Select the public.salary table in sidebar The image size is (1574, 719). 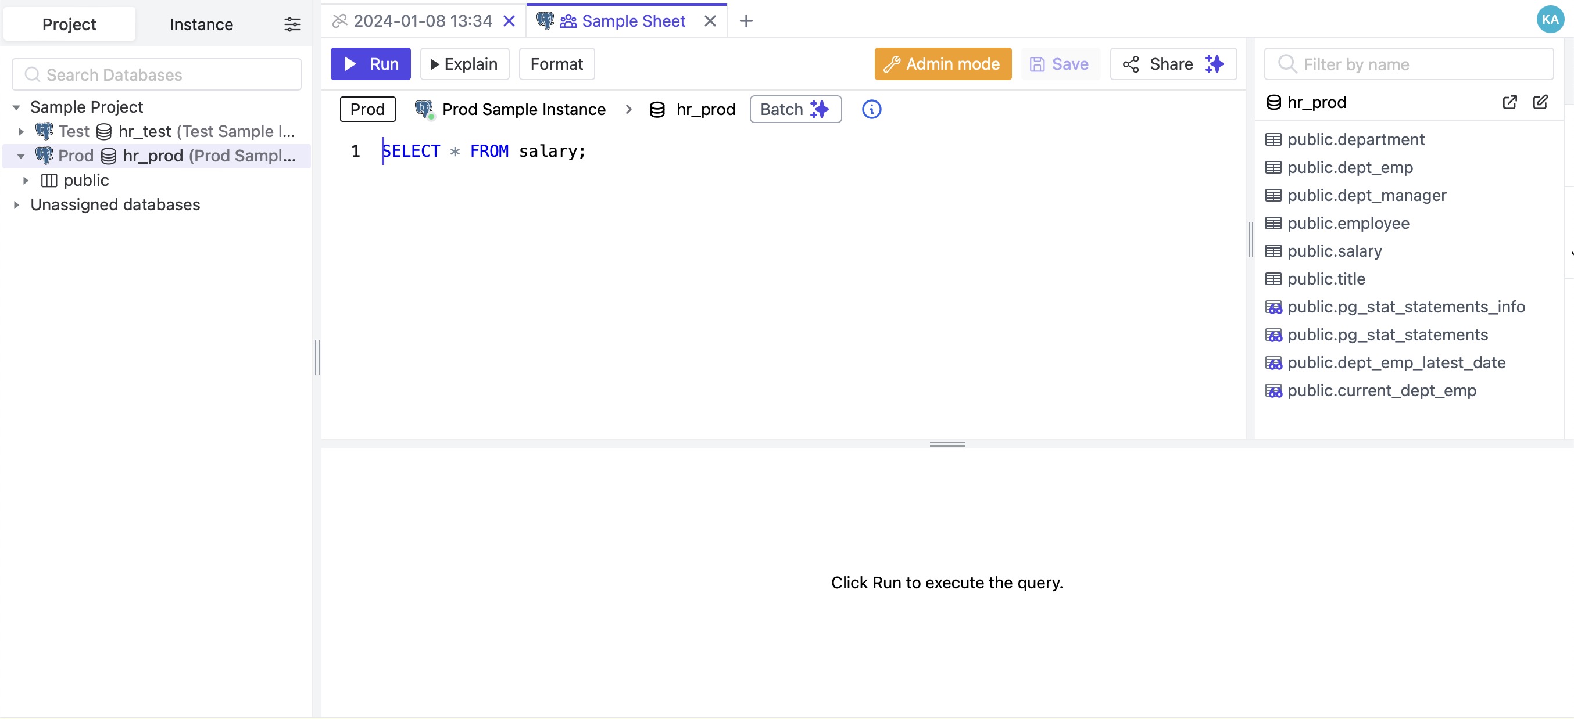coord(1334,251)
